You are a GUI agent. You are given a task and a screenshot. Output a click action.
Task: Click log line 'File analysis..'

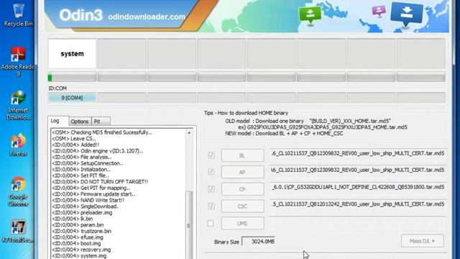click(x=82, y=157)
